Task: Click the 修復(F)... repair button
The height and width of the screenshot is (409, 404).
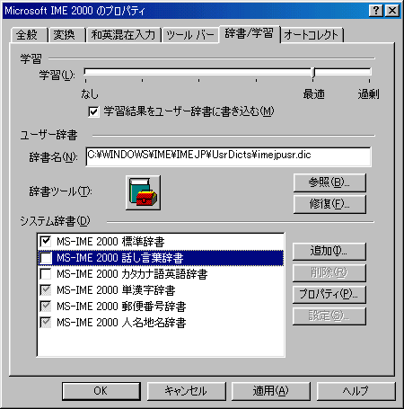Action: 329,204
